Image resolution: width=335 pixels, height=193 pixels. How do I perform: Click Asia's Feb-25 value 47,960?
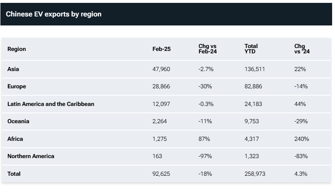point(161,69)
